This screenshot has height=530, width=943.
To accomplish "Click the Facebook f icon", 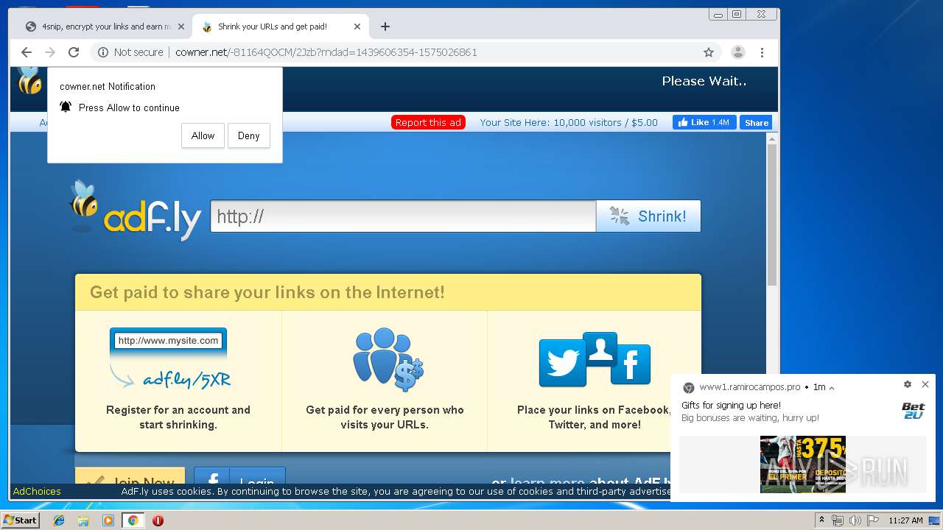I will (631, 364).
